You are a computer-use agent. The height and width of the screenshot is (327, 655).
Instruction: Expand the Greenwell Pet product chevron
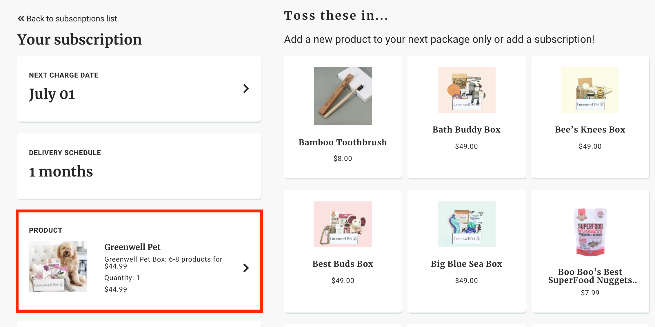tap(246, 268)
